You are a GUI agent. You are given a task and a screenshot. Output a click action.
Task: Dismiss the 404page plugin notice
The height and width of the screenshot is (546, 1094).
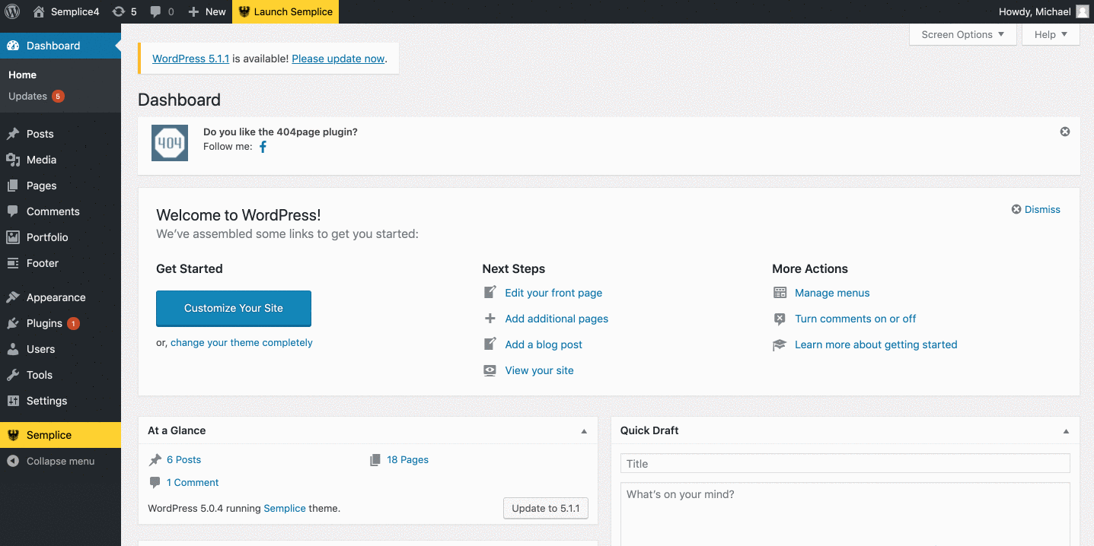tap(1065, 132)
